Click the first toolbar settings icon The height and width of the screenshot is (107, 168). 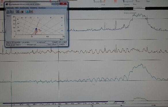click(8, 11)
